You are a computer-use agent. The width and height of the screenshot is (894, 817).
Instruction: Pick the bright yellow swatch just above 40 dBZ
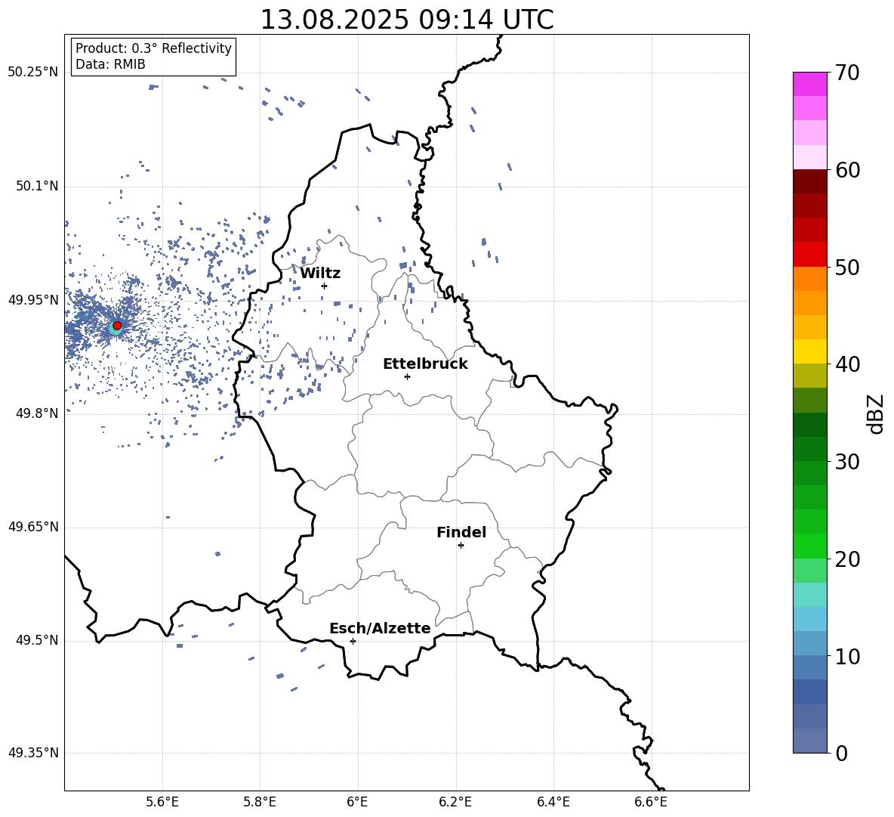coord(810,351)
